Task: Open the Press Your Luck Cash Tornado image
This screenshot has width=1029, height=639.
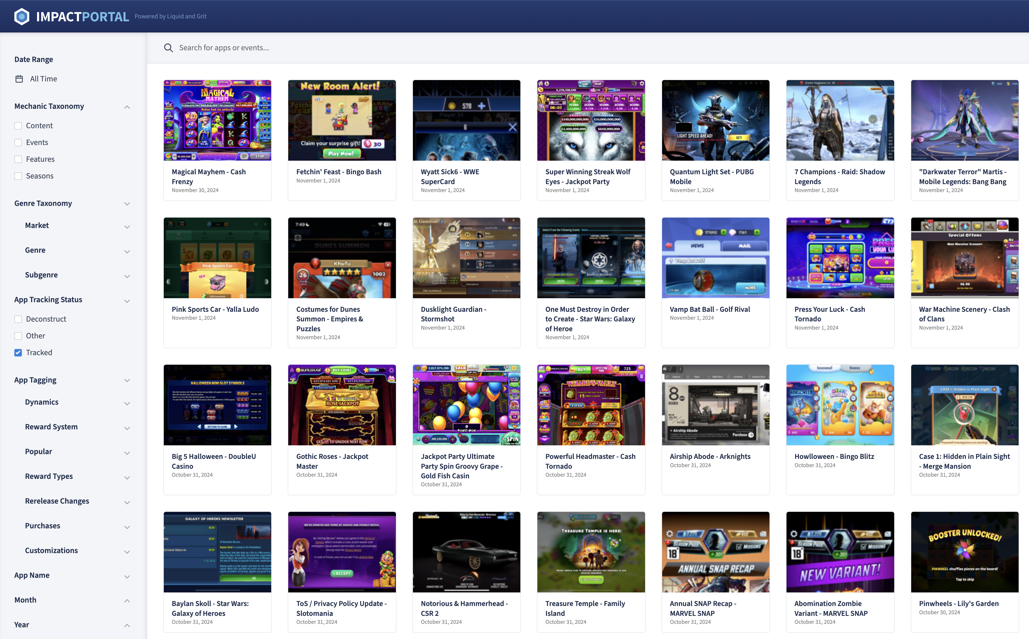Action: (x=840, y=258)
